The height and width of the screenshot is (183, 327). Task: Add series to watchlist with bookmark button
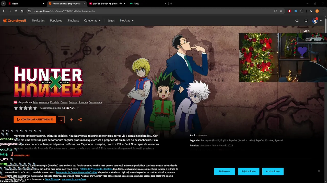tap(61, 119)
